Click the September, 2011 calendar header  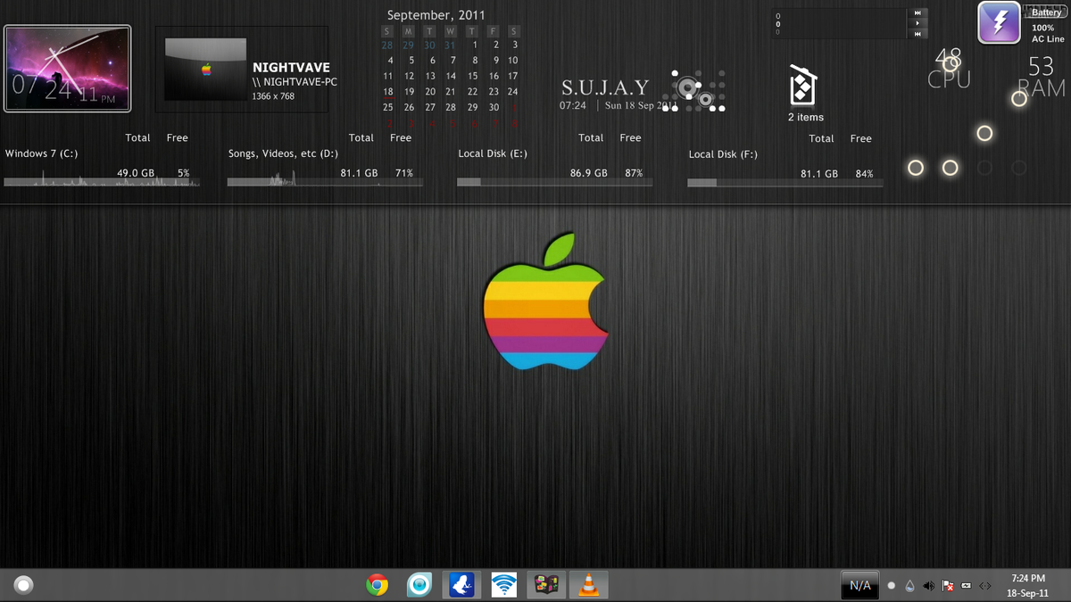[x=436, y=15]
